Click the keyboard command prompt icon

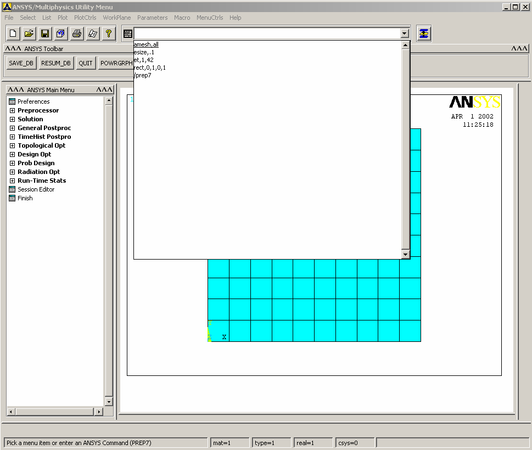click(x=128, y=33)
